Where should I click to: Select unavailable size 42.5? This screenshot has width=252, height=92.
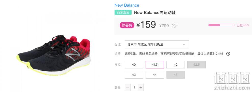coord(197,65)
